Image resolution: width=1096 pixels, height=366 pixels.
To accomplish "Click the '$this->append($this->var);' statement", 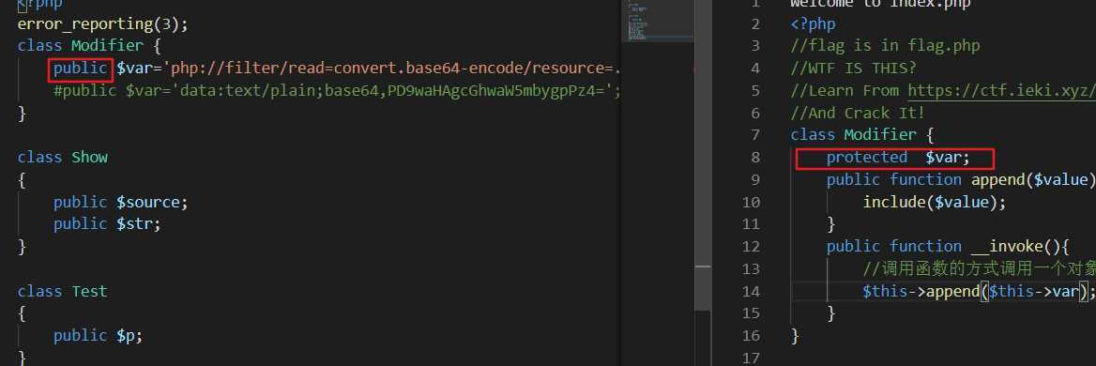I will tap(979, 291).
